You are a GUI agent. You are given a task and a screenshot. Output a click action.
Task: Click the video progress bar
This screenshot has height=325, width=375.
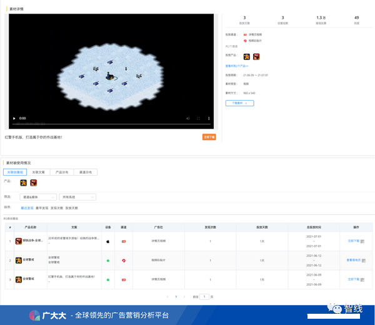pyautogui.click(x=111, y=124)
